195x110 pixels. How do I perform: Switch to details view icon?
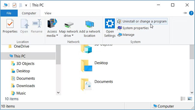[x=183, y=99]
